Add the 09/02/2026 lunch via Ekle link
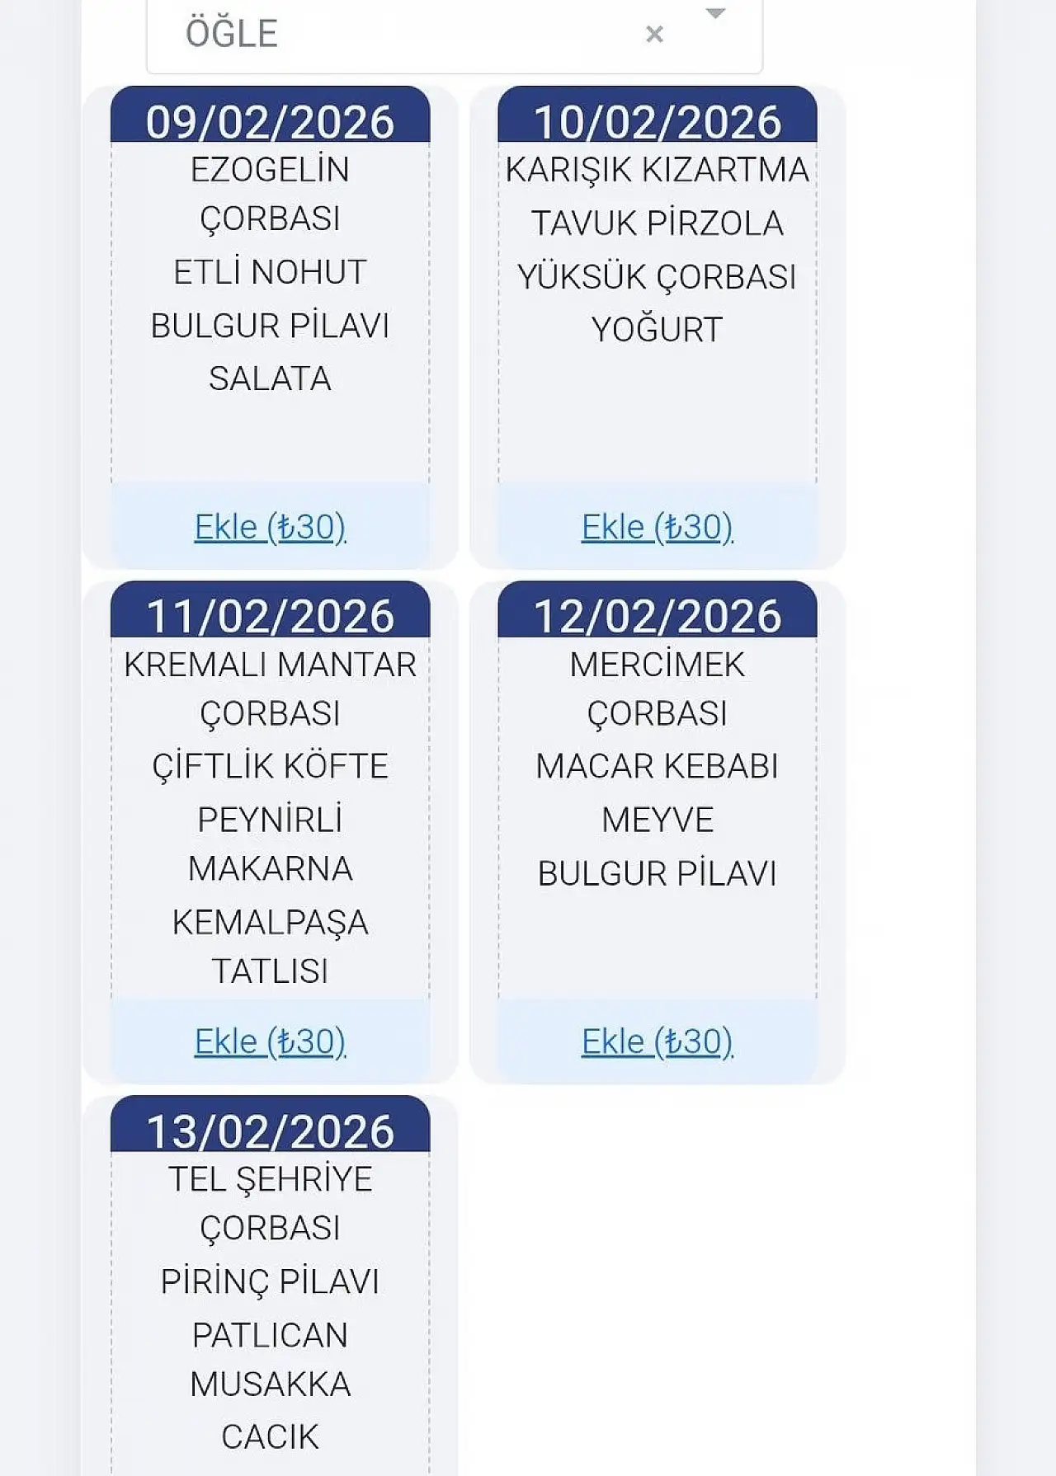The image size is (1056, 1476). coord(270,527)
